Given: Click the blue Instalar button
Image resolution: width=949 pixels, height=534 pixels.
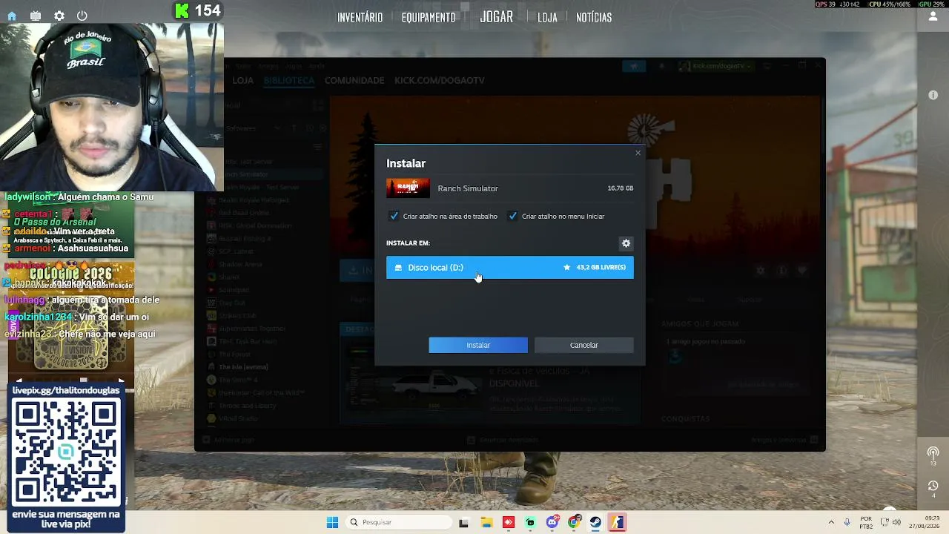Looking at the screenshot, I should coord(478,345).
